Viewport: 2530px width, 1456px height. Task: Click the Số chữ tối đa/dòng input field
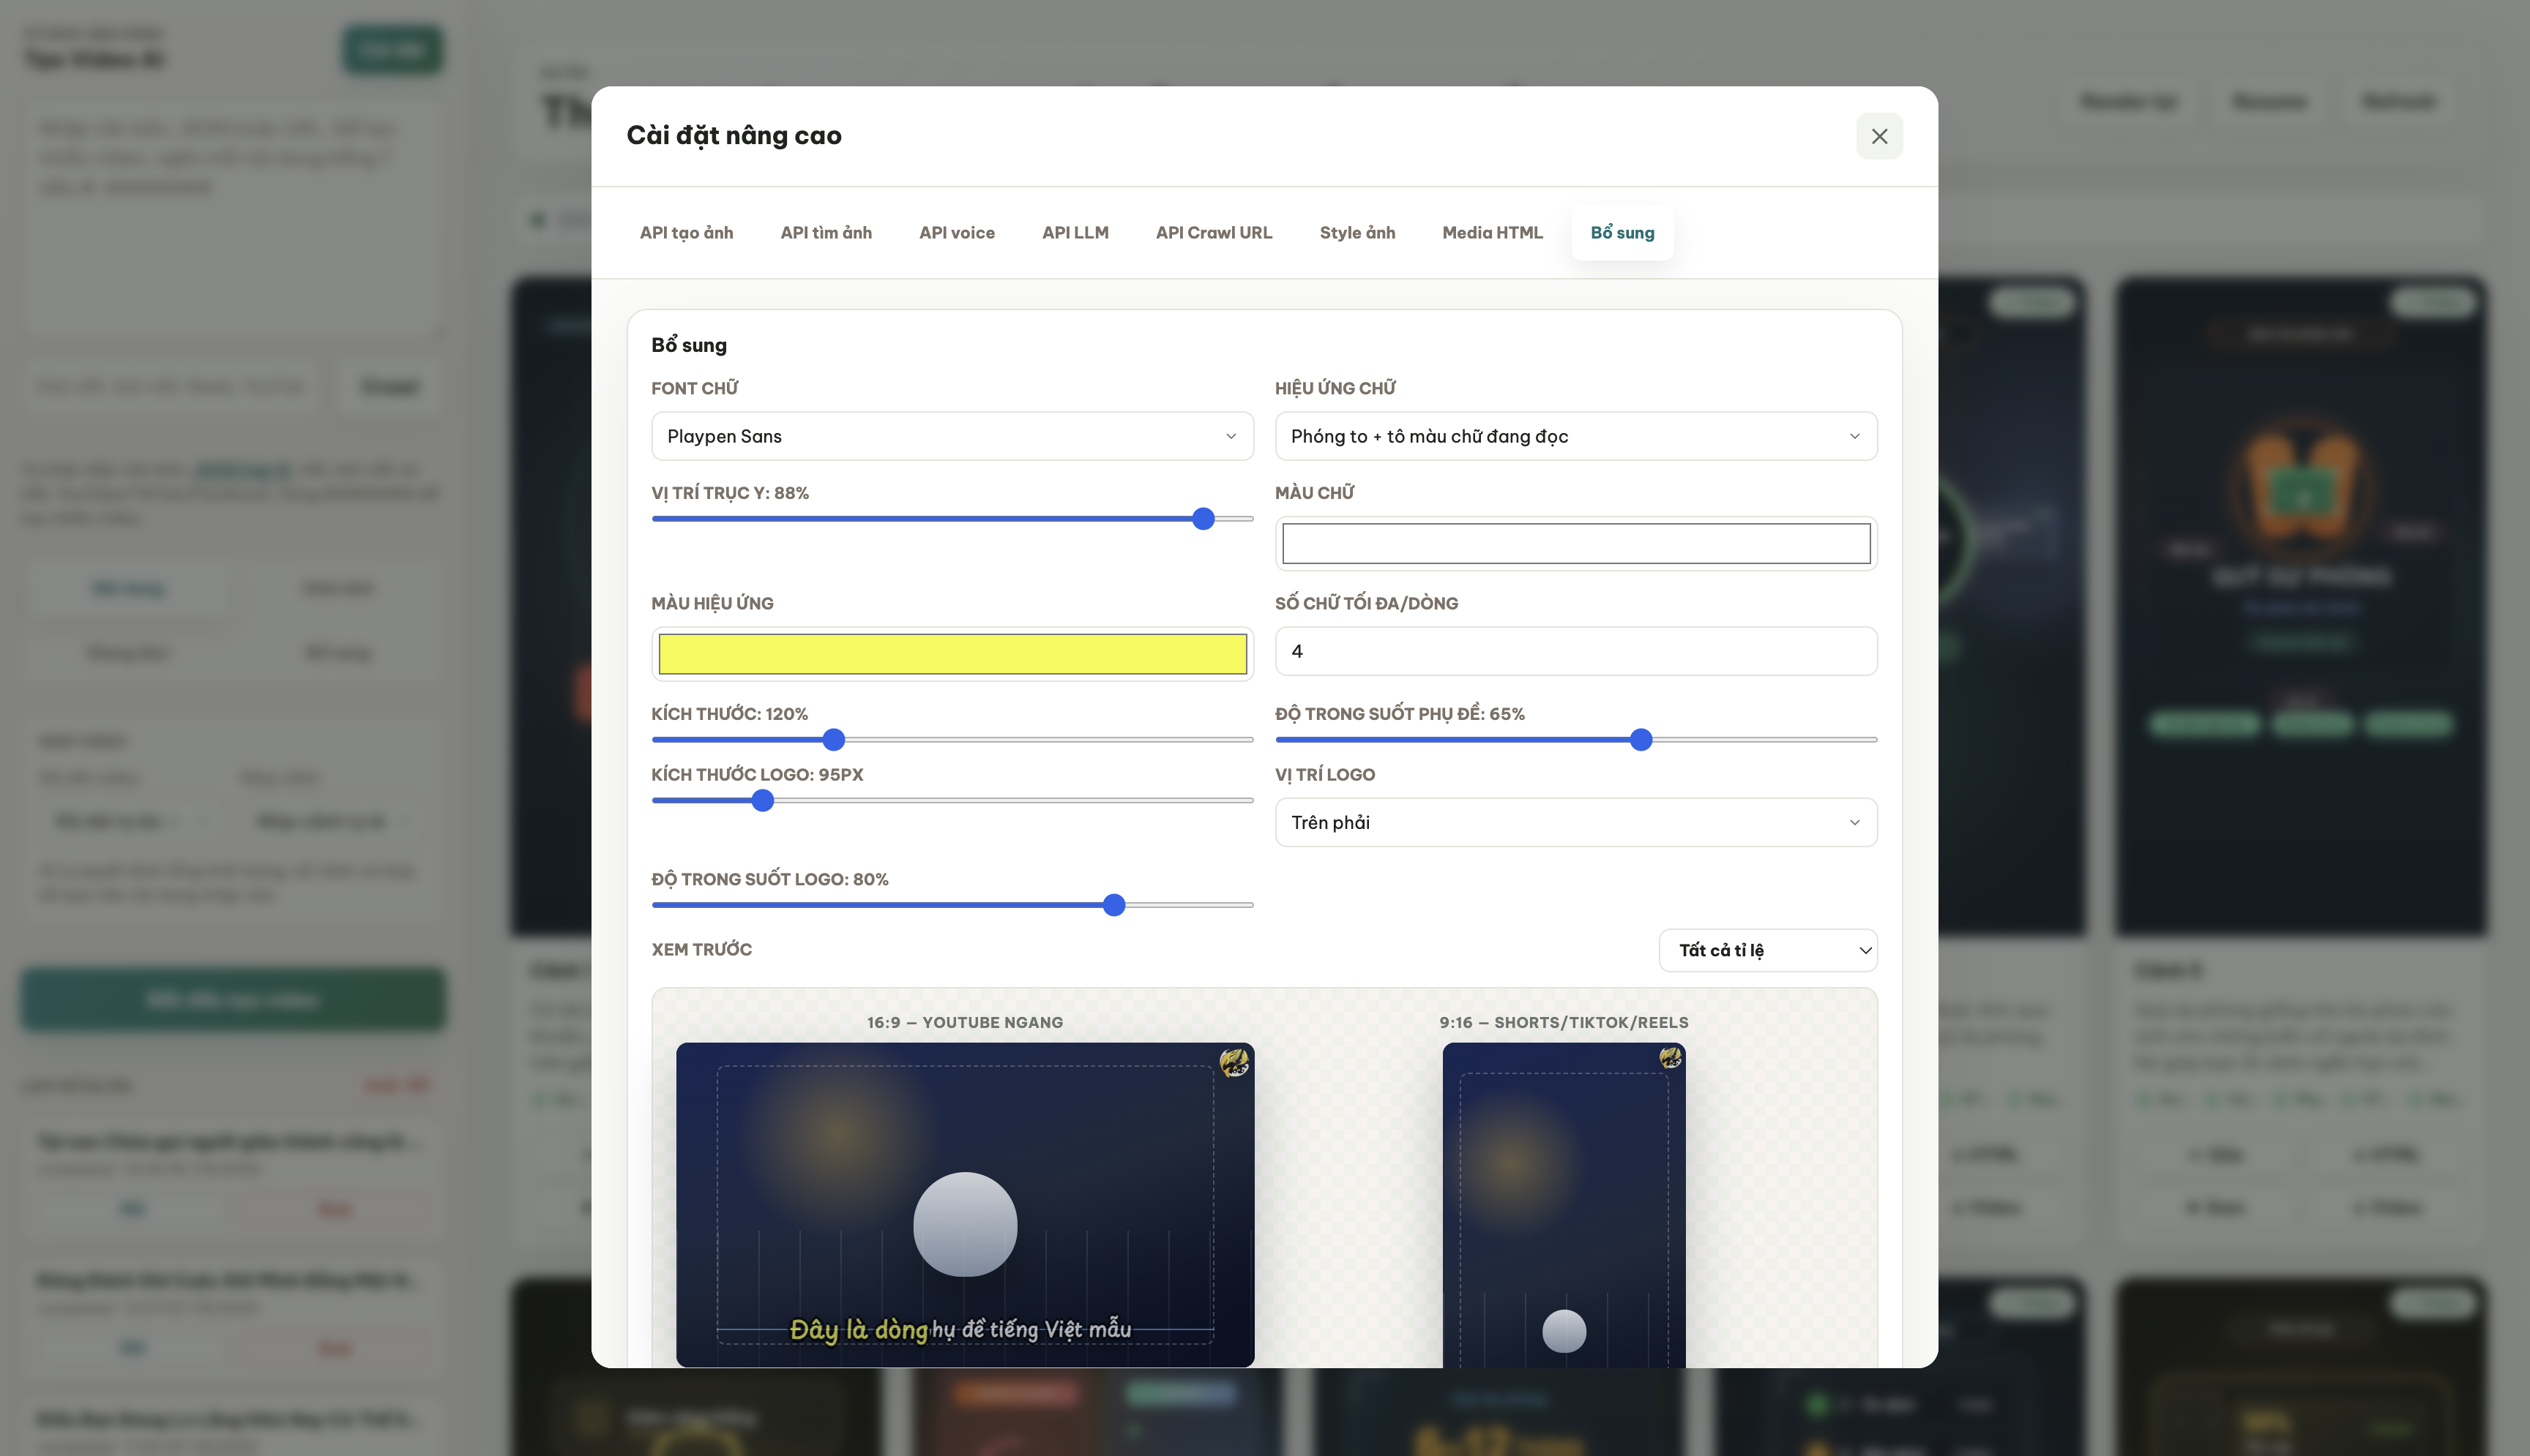pyautogui.click(x=1575, y=651)
